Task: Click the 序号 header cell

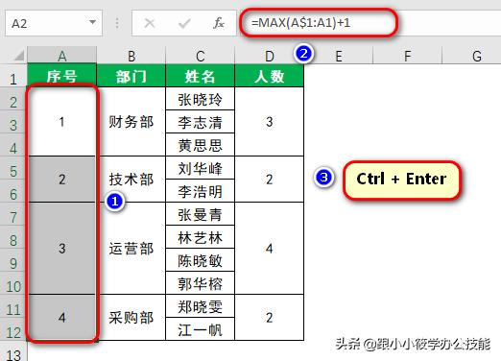Action: tap(61, 76)
